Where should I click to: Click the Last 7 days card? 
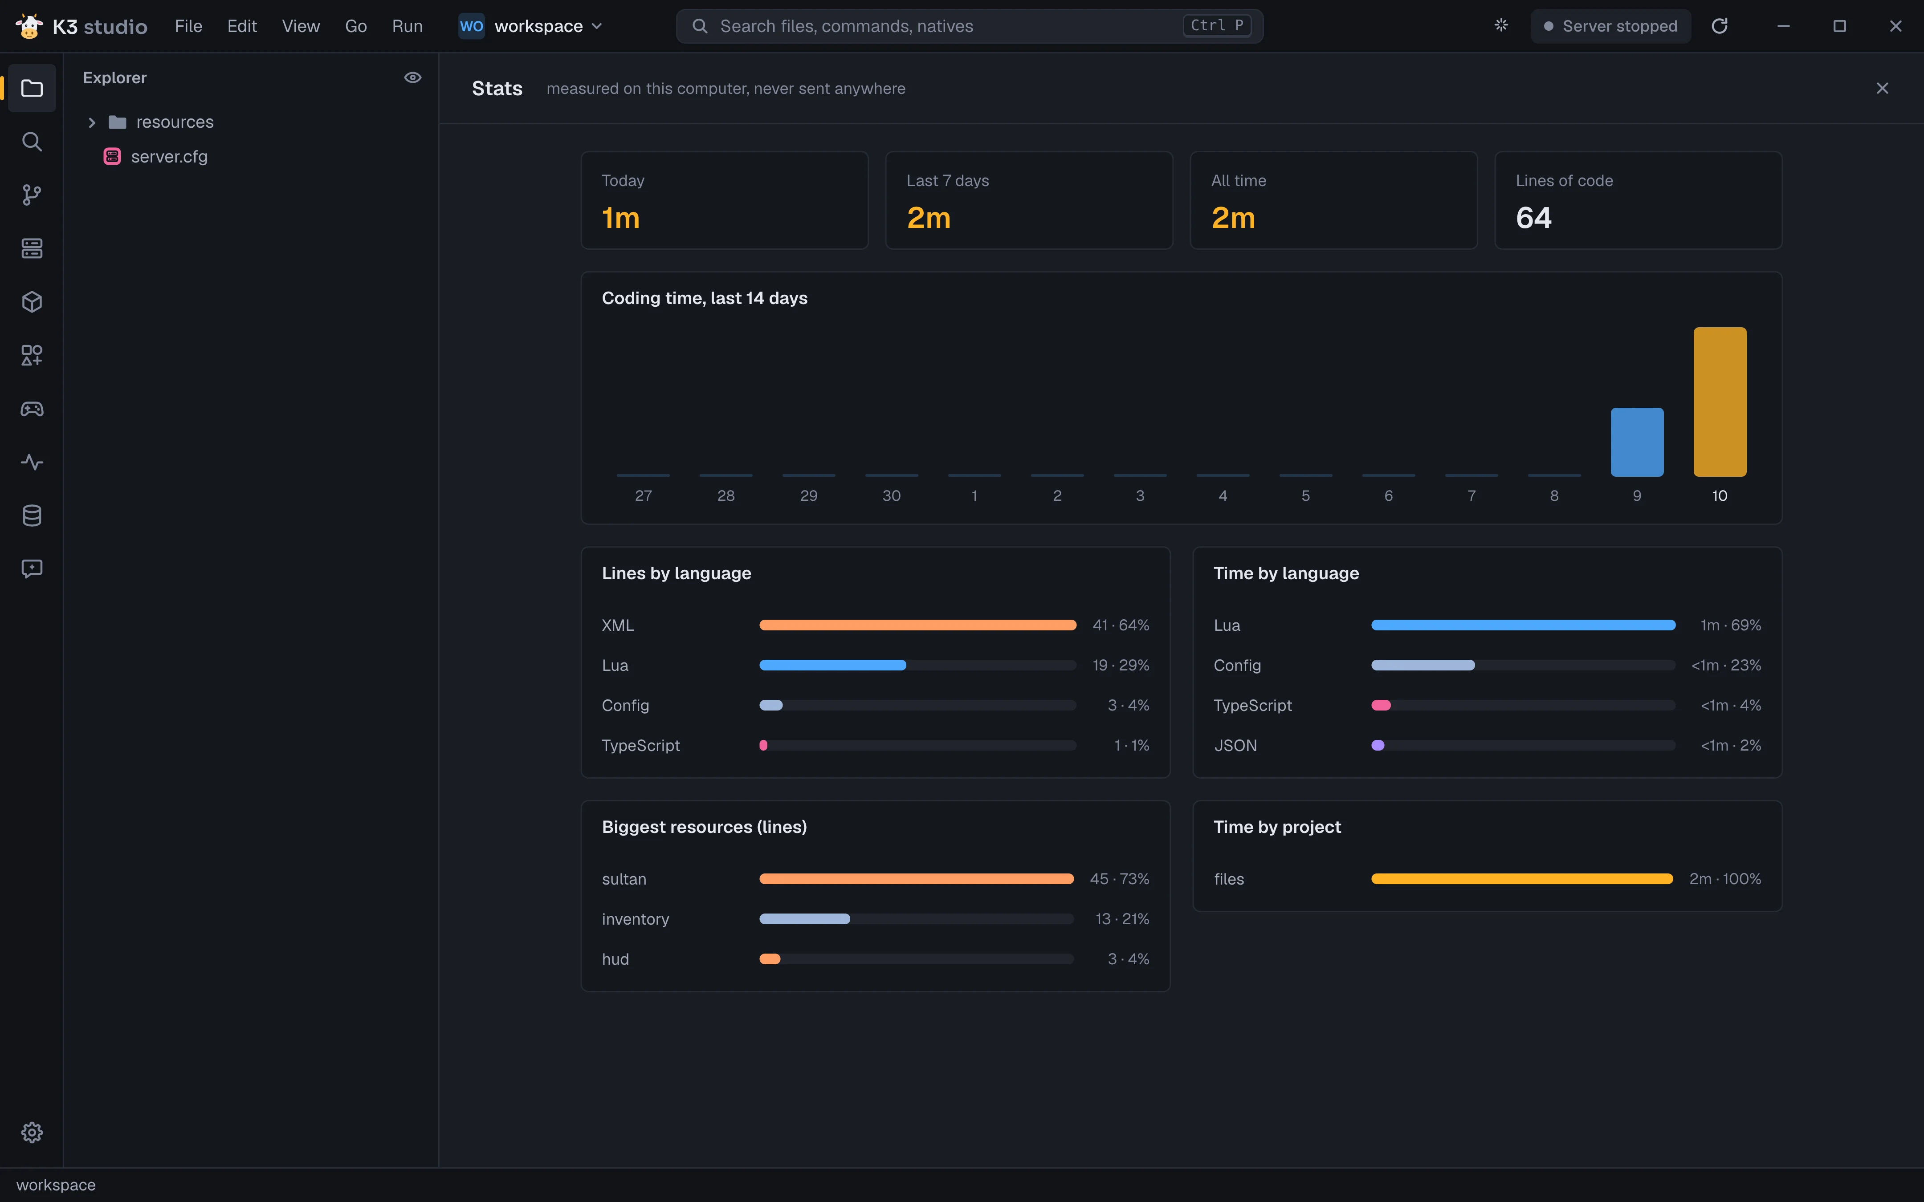pos(1029,200)
